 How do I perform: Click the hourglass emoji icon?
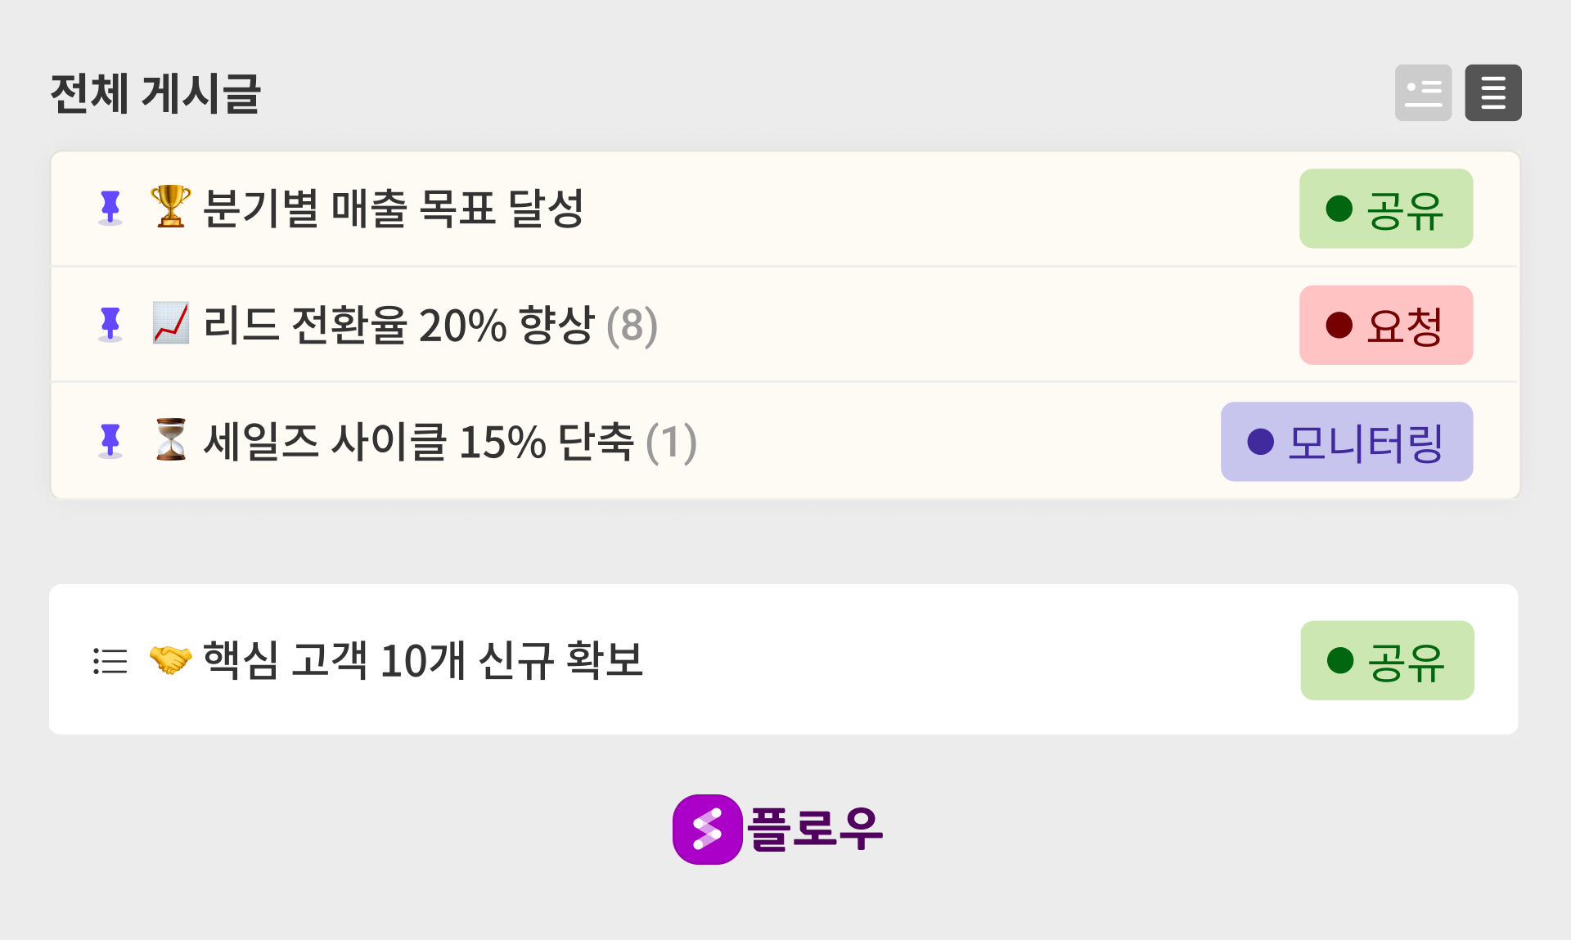(170, 440)
